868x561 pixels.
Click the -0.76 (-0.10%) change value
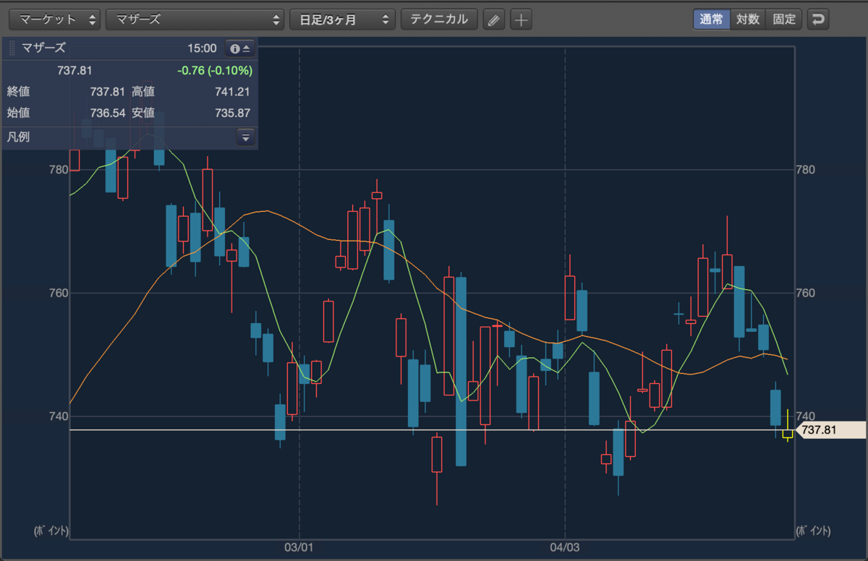(x=214, y=70)
